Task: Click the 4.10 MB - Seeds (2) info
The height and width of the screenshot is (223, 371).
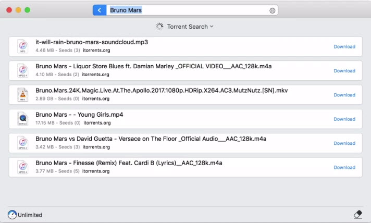Action: point(57,75)
